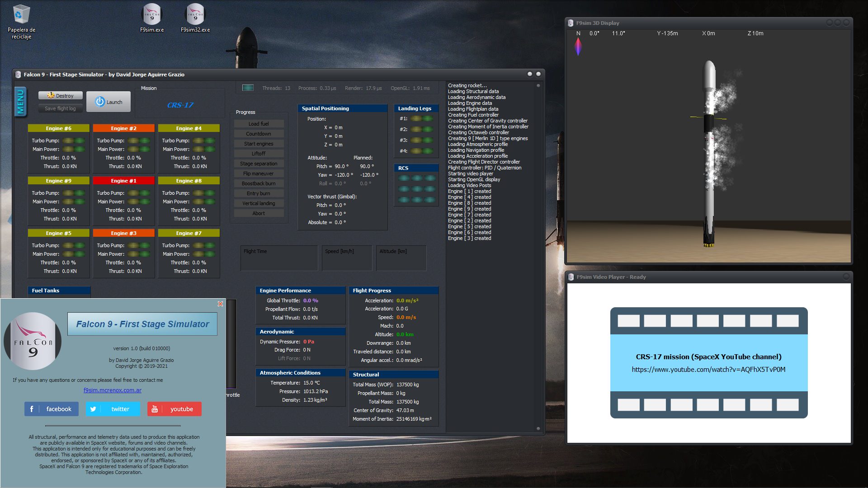Select the CRS-17 mission name
This screenshot has width=868, height=488.
point(180,105)
